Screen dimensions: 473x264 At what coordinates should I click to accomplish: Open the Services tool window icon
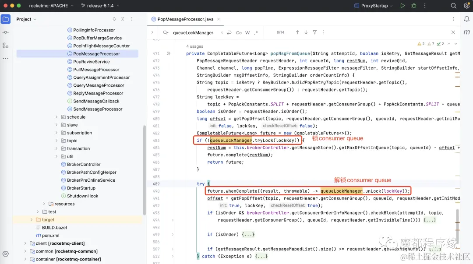[6, 254]
